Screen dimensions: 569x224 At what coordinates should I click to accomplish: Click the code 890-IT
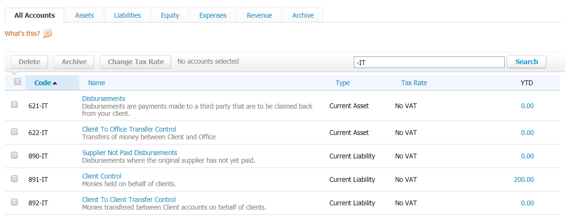point(38,156)
